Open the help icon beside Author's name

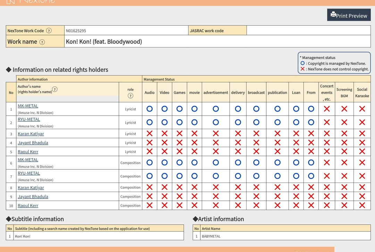55,89
